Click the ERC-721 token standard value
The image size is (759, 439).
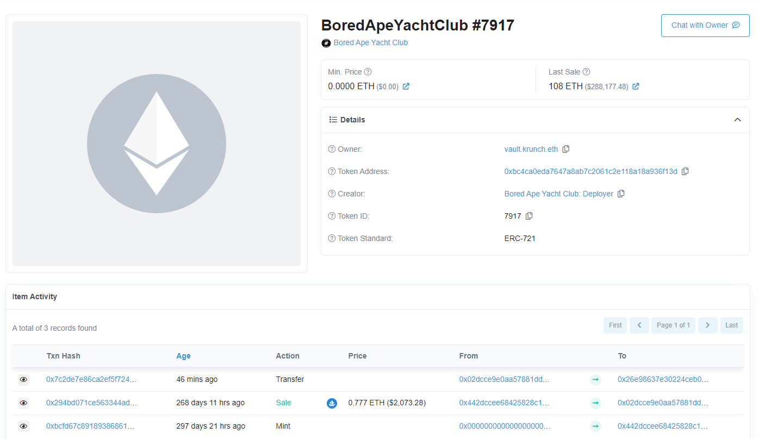(x=520, y=238)
